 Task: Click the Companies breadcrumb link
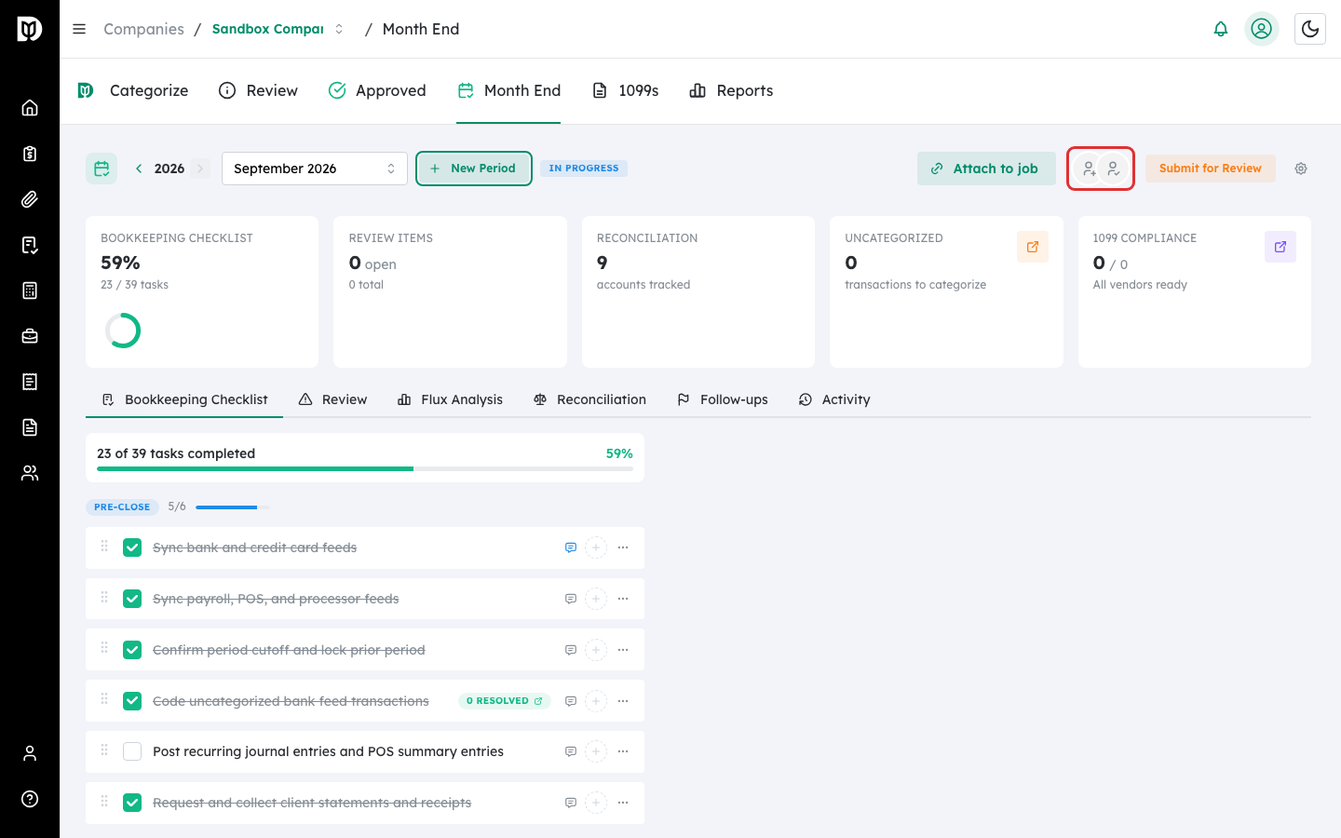[143, 29]
